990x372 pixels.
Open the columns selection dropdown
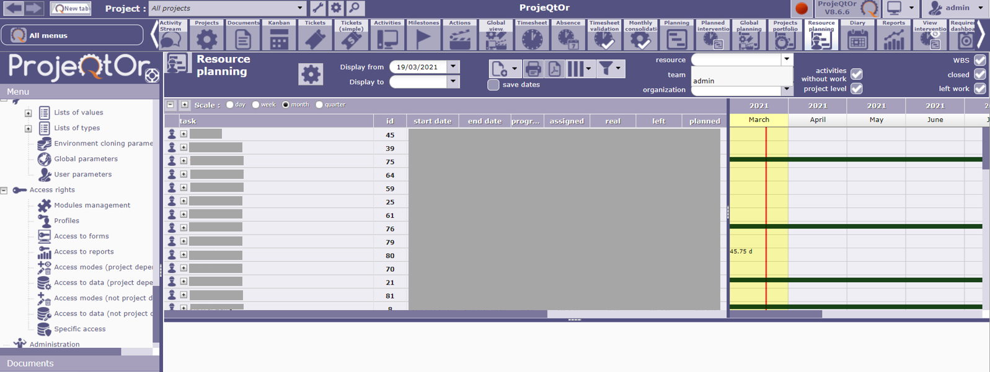click(580, 69)
